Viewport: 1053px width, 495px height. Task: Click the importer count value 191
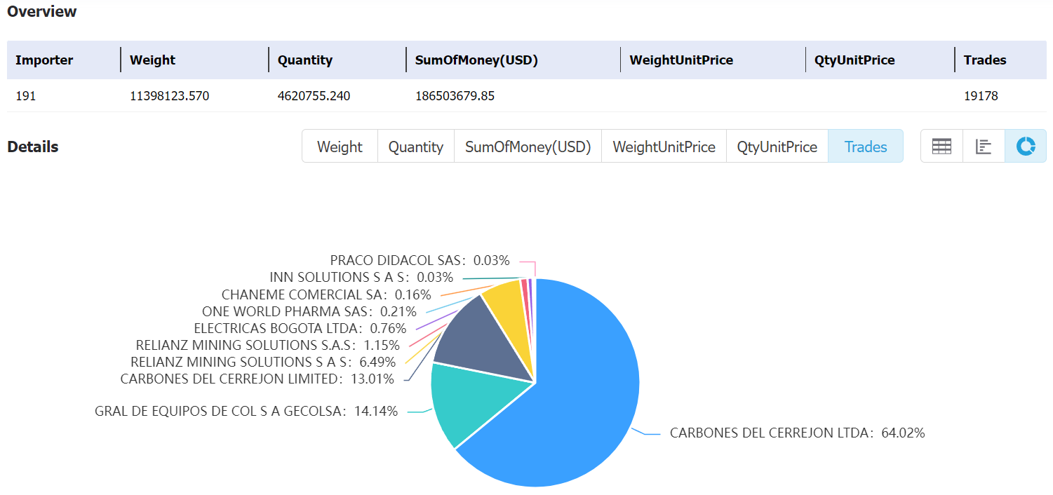click(25, 96)
